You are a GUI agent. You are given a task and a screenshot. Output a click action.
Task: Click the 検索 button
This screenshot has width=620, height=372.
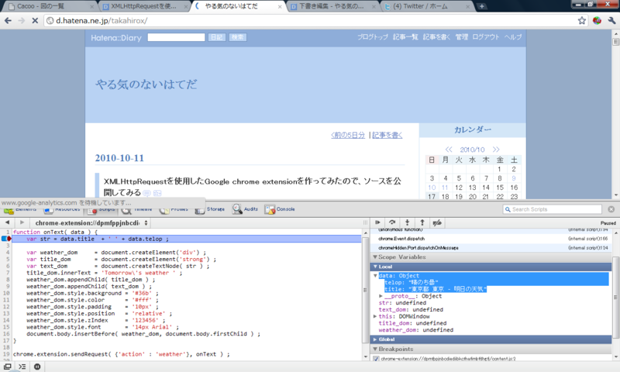pos(238,37)
